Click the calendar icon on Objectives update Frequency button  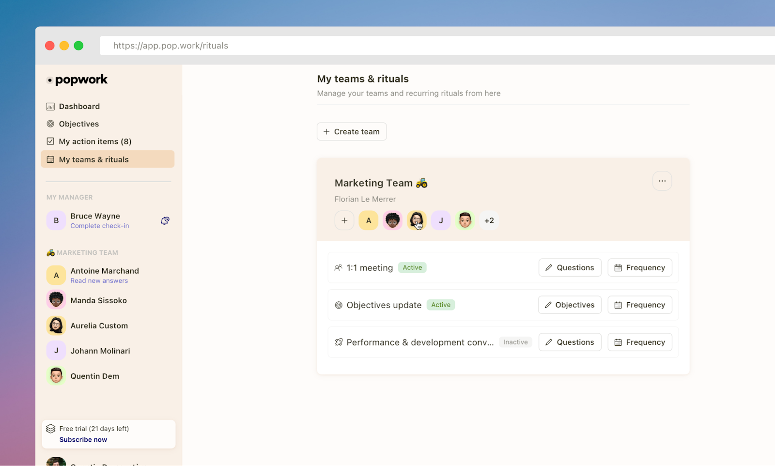[x=618, y=305]
